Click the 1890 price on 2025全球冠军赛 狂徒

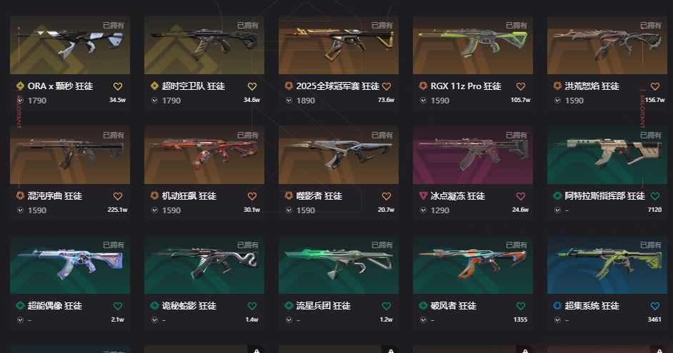click(x=306, y=101)
